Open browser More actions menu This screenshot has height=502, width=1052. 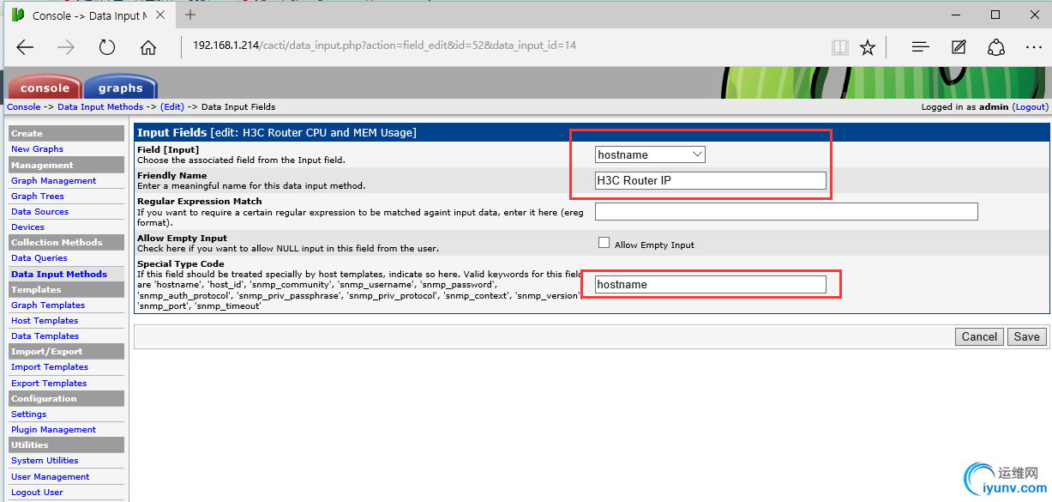click(1034, 47)
